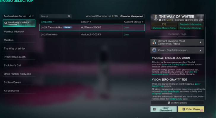Collapse the Vision: Starfall Inversion section
Viewport: 216px width, 118px height.
(x=201, y=50)
